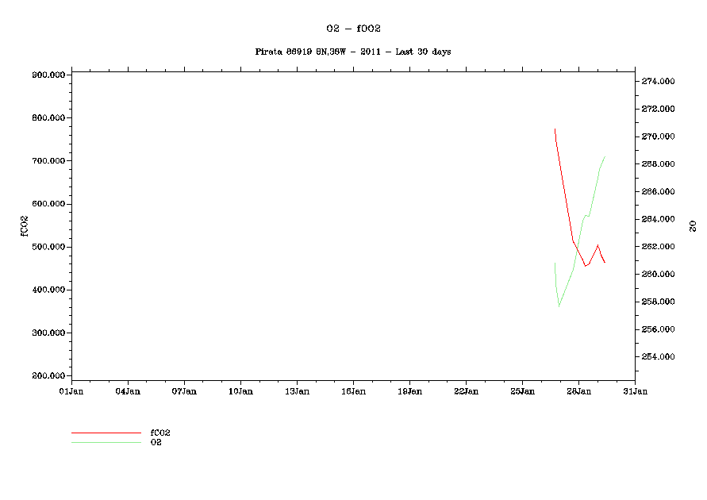This screenshot has height=500, width=707.
Task: Click the rotated O2 label on right axis
Action: [x=693, y=226]
